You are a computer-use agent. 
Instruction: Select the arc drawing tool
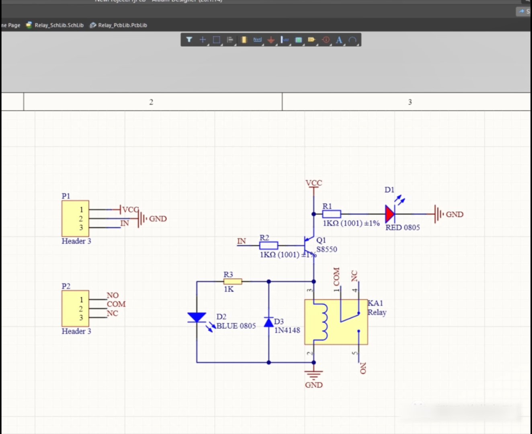point(352,40)
